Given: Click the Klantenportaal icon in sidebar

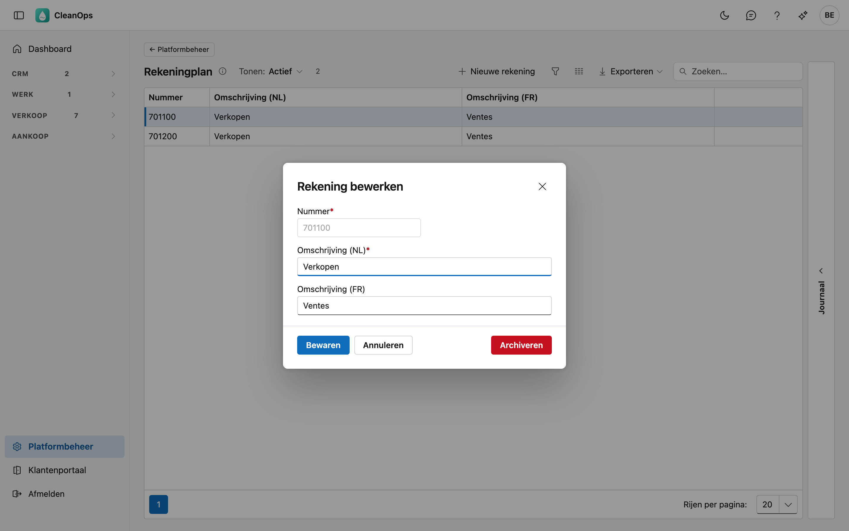Looking at the screenshot, I should tap(17, 470).
